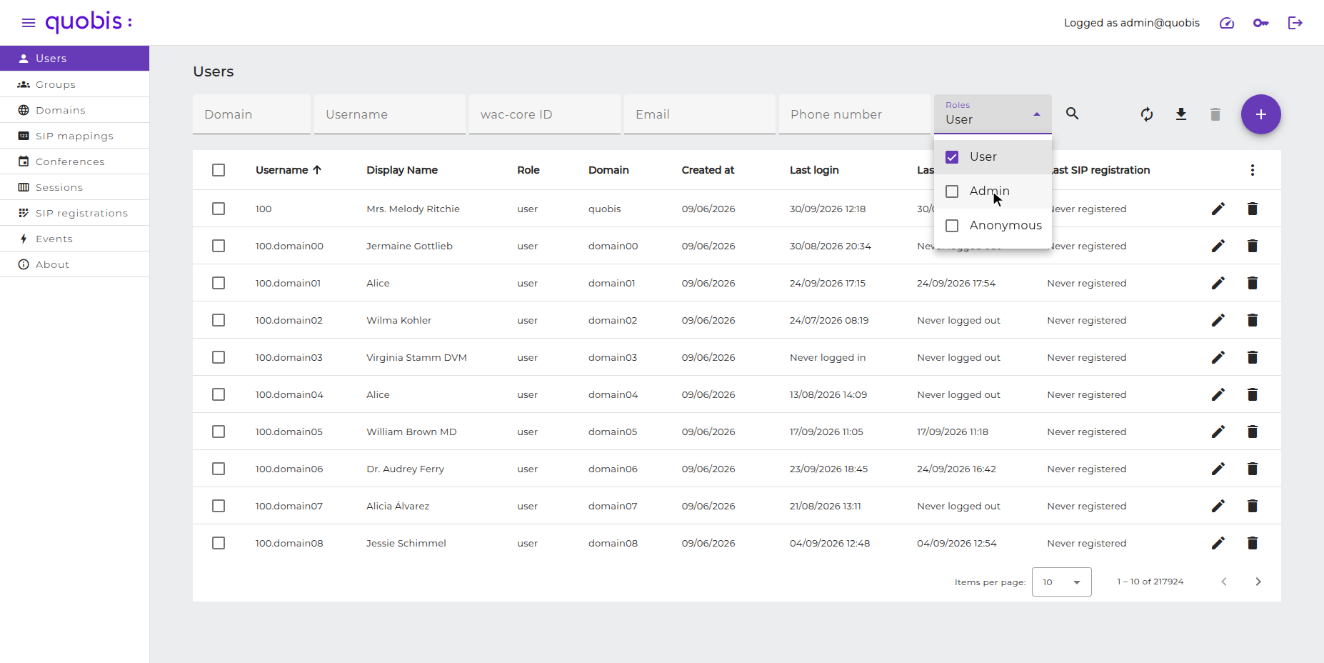Open SIP mappings in the sidebar
This screenshot has height=663, width=1324.
[x=74, y=136]
